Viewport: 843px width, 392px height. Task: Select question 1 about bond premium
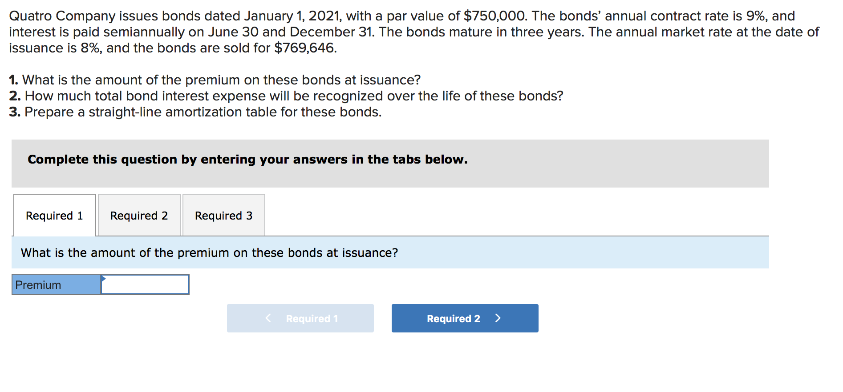coord(215,80)
